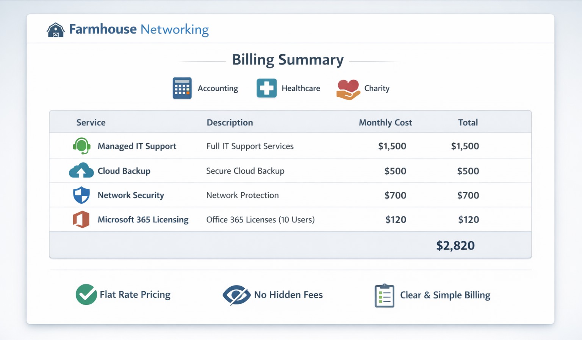Click the Microsoft 365 Licensing label
The width and height of the screenshot is (582, 340).
143,220
